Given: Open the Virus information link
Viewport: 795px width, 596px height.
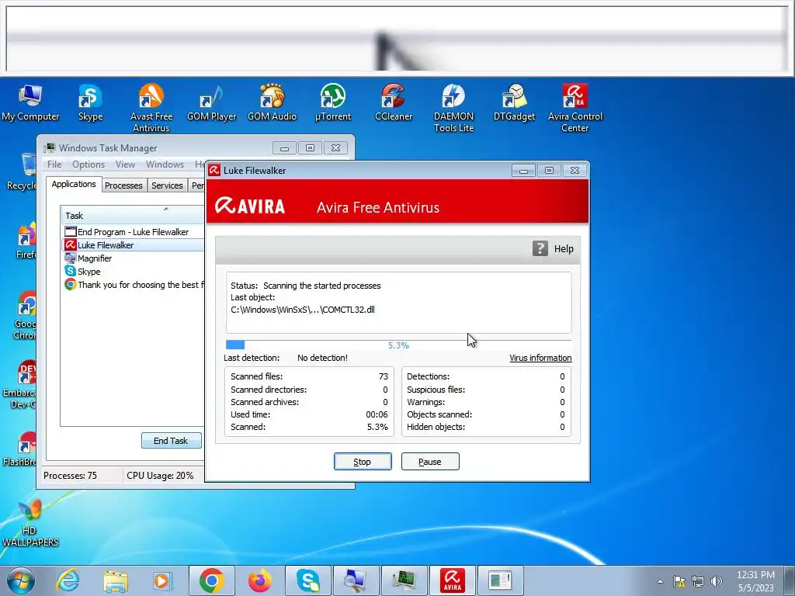Looking at the screenshot, I should [540, 358].
